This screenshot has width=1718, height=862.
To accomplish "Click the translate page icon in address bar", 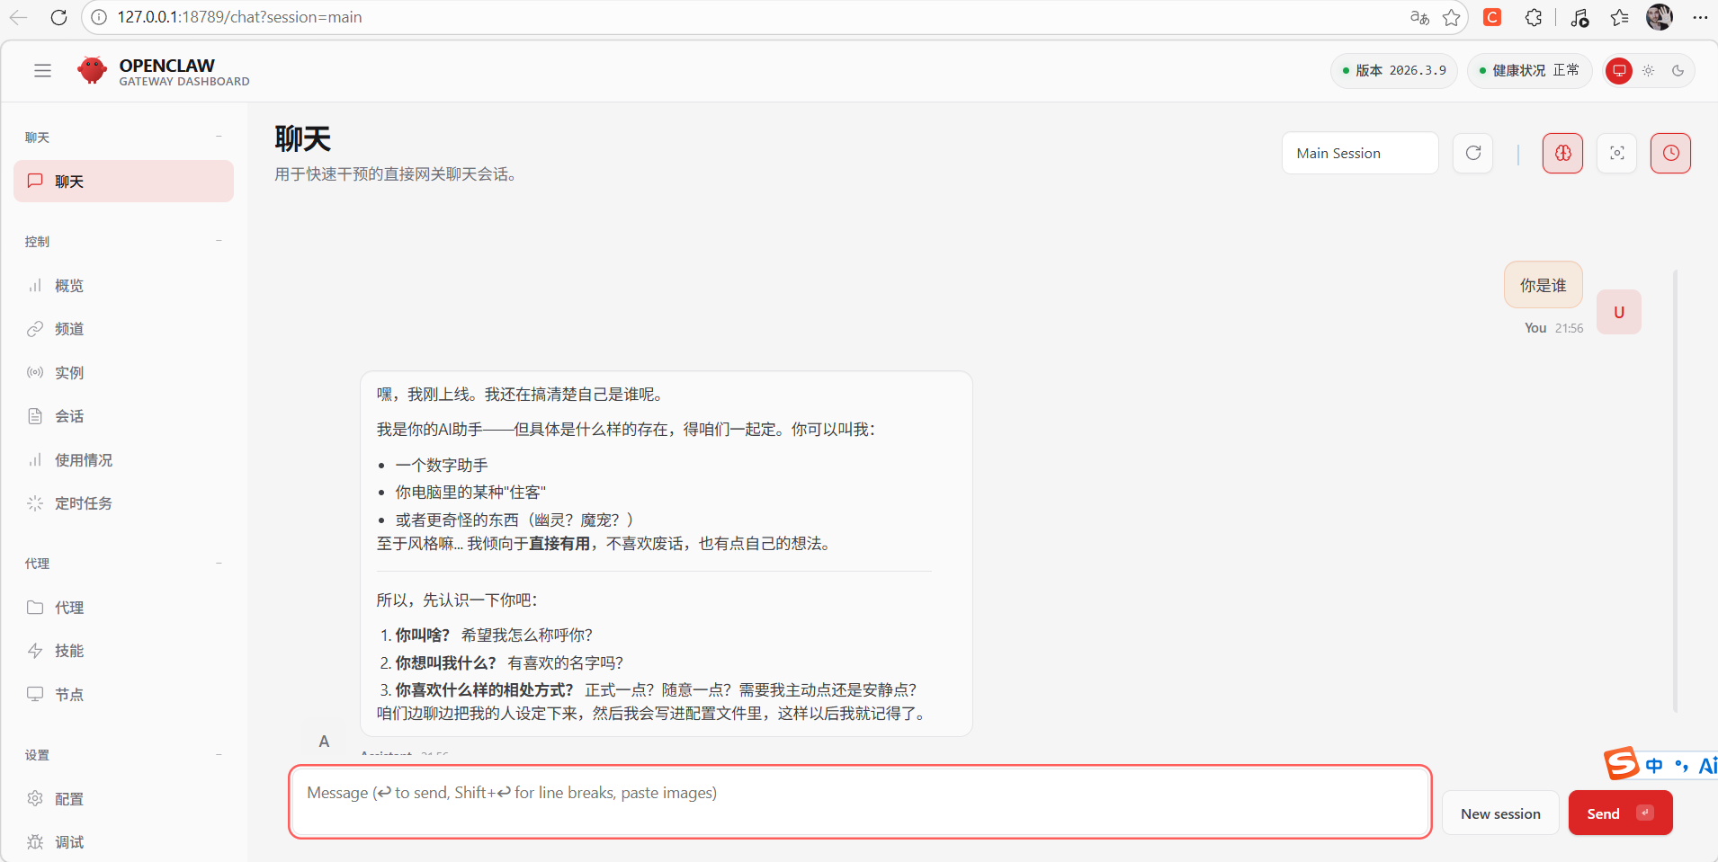I will pyautogui.click(x=1419, y=17).
